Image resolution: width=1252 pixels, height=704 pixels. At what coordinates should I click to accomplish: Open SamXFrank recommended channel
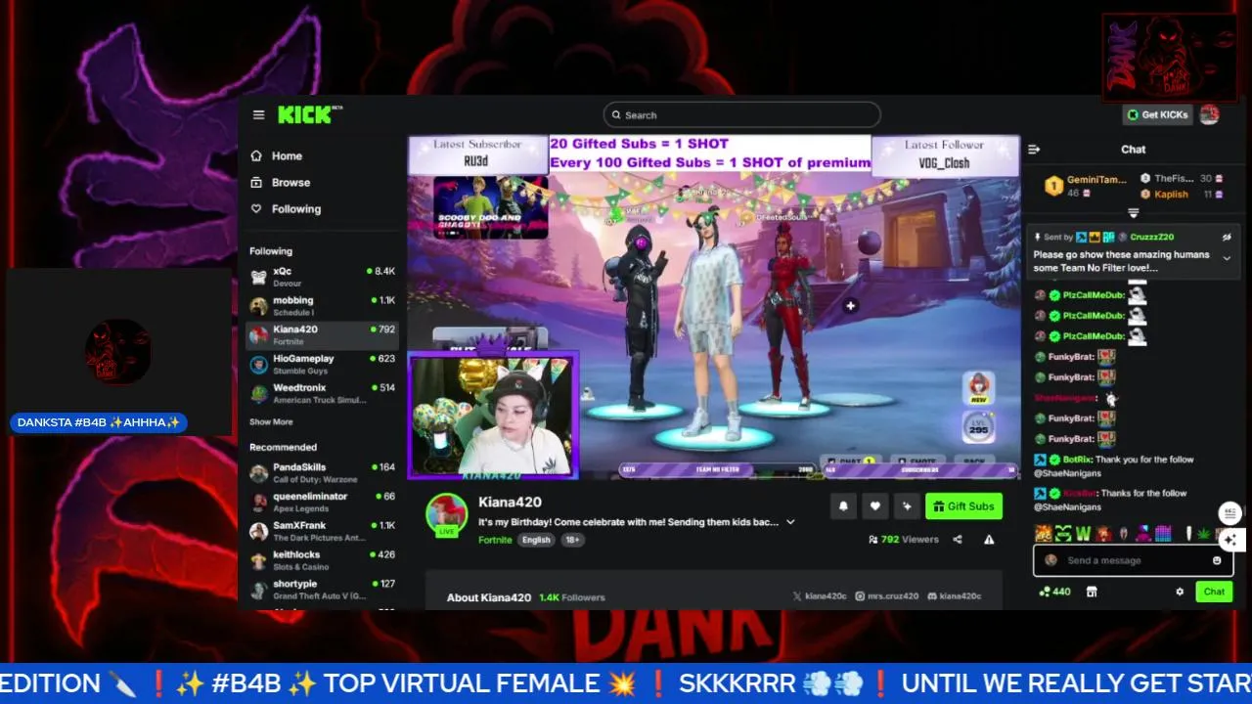coord(322,532)
